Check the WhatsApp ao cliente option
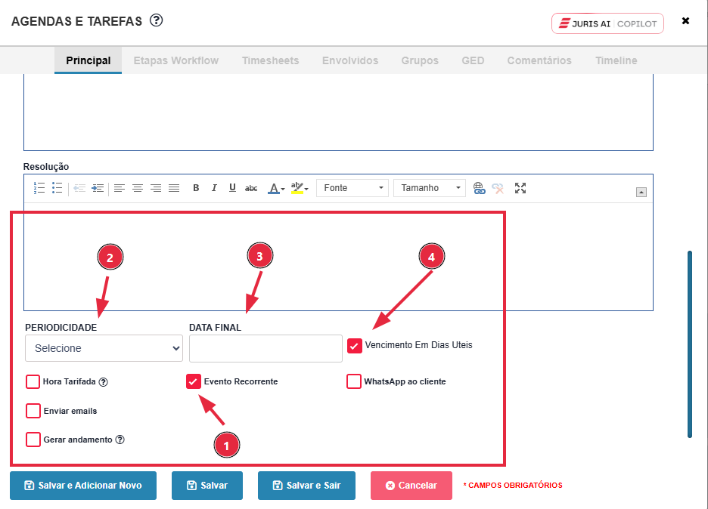Image resolution: width=708 pixels, height=509 pixels. coord(353,381)
